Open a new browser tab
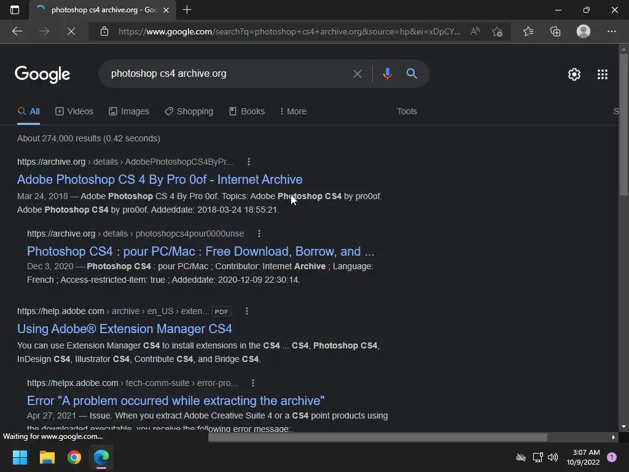The width and height of the screenshot is (629, 472). click(187, 10)
